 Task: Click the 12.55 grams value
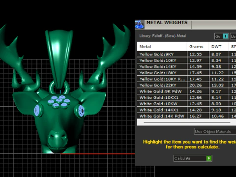[196, 54]
